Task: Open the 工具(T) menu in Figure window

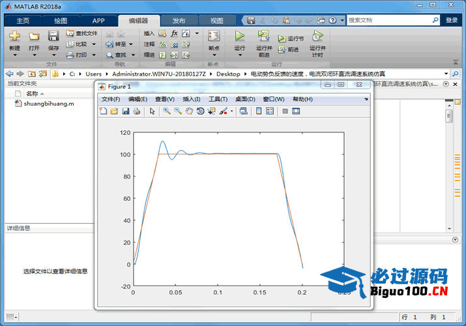Action: point(218,99)
